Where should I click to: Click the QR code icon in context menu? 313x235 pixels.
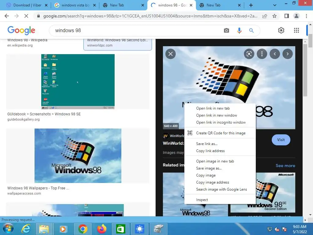(190, 133)
